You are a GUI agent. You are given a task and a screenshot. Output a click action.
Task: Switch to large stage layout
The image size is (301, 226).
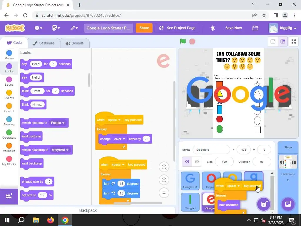(283, 41)
